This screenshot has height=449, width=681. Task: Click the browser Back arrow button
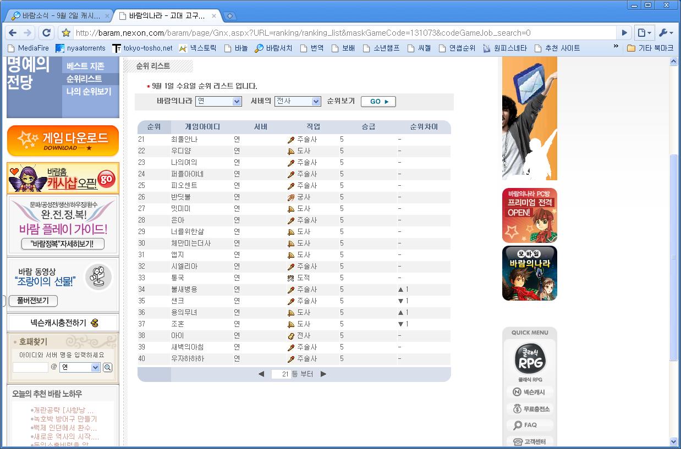tap(13, 32)
